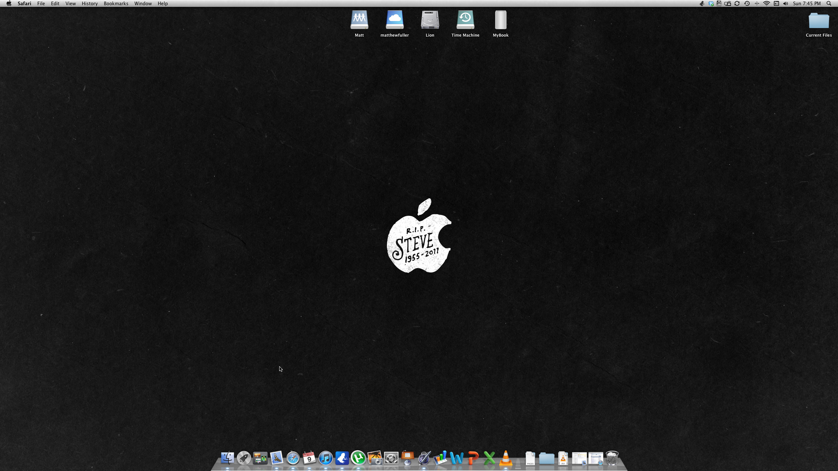
Task: Launch uTorrent from the dock
Action: (358, 458)
